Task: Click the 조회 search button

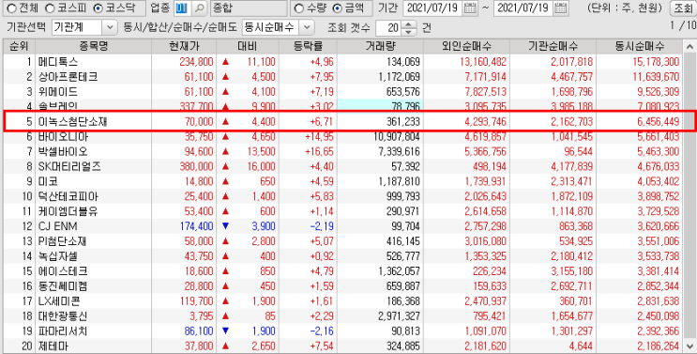Action: (683, 8)
